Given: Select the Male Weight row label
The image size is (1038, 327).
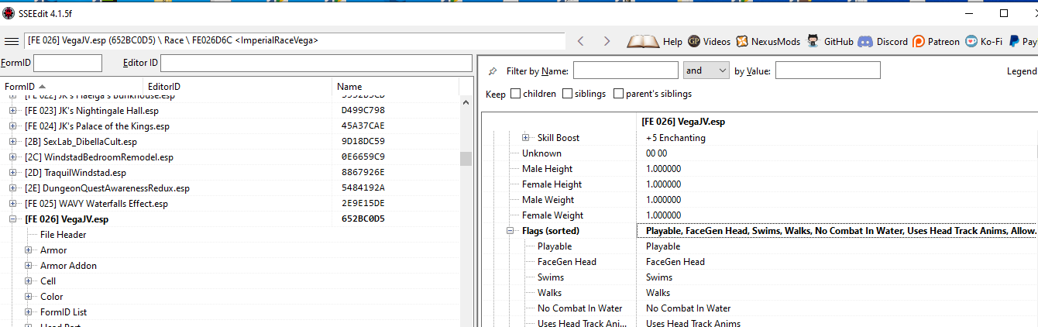Looking at the screenshot, I should click(x=548, y=200).
